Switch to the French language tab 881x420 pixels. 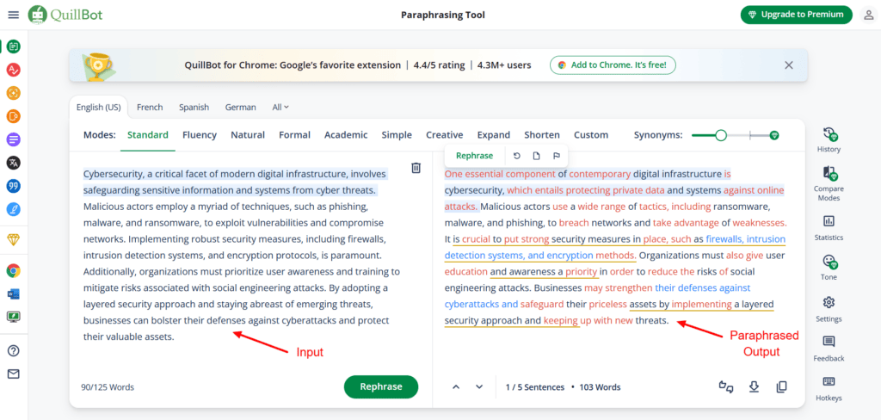click(x=150, y=108)
